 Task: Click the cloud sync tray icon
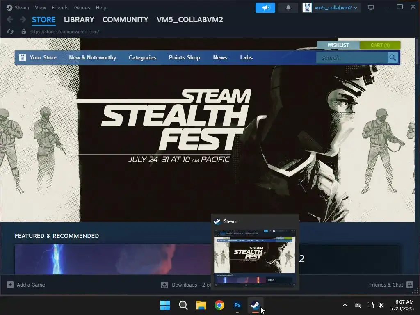tap(358, 305)
